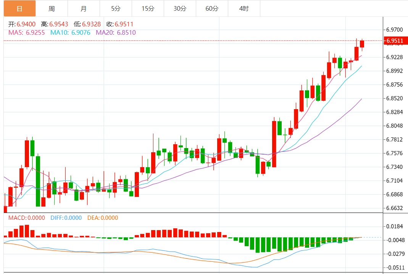Select the 日 daily chart tab
The image size is (408, 274).
click(19, 9)
